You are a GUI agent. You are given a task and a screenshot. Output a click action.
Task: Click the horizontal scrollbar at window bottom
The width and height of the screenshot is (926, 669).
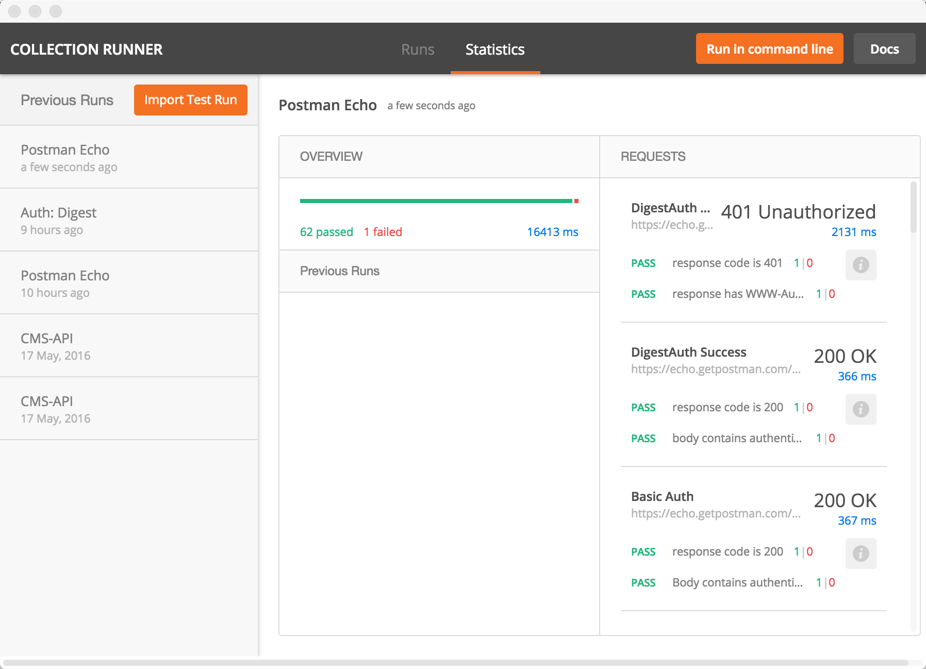tap(456, 663)
